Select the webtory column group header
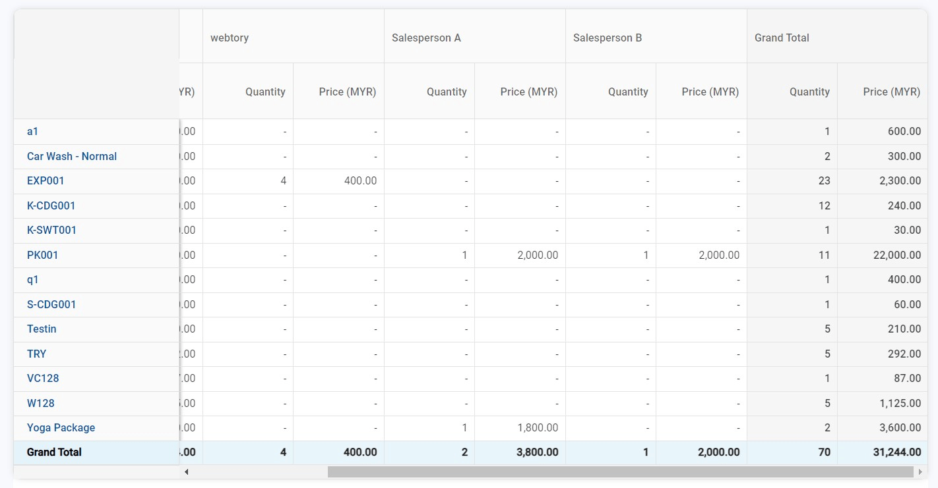Image resolution: width=938 pixels, height=488 pixels. [230, 38]
